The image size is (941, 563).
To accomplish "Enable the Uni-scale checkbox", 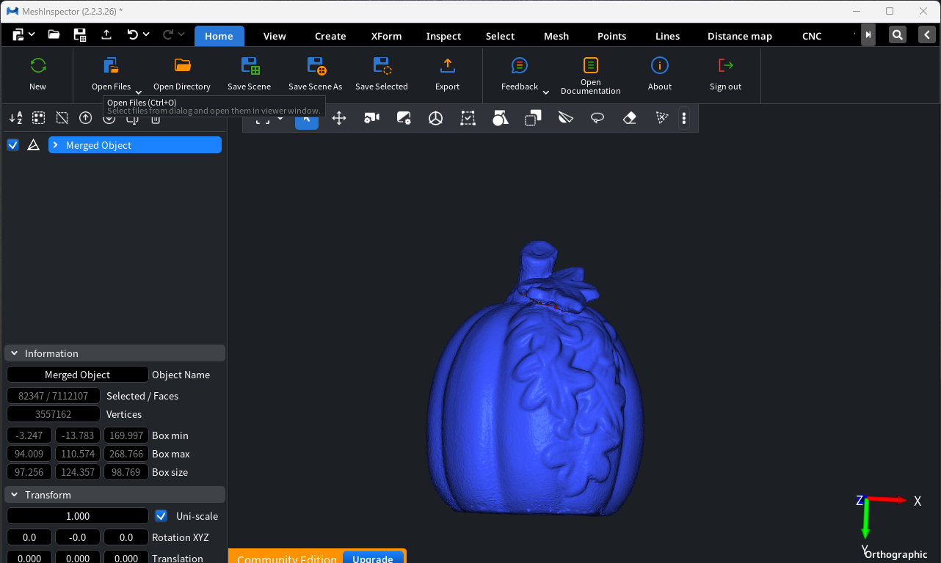I will tap(161, 515).
